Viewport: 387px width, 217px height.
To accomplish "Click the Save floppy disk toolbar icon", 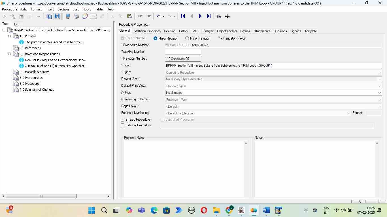I will [57, 16].
